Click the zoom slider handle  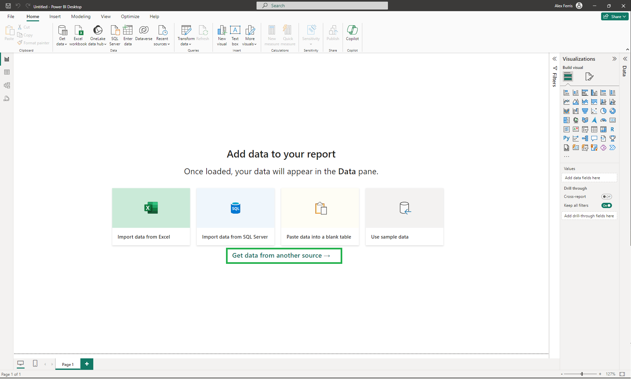coord(582,374)
